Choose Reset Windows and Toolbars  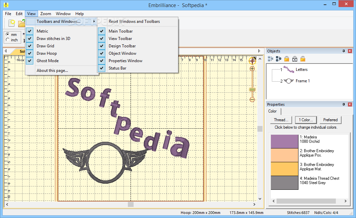(138, 21)
